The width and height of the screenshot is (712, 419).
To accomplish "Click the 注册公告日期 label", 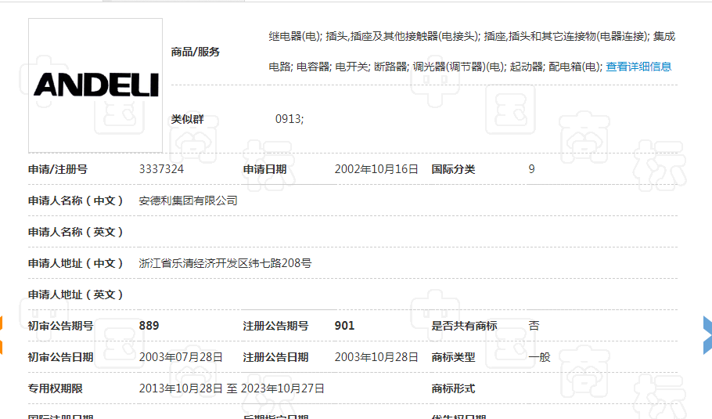I will pyautogui.click(x=275, y=357).
